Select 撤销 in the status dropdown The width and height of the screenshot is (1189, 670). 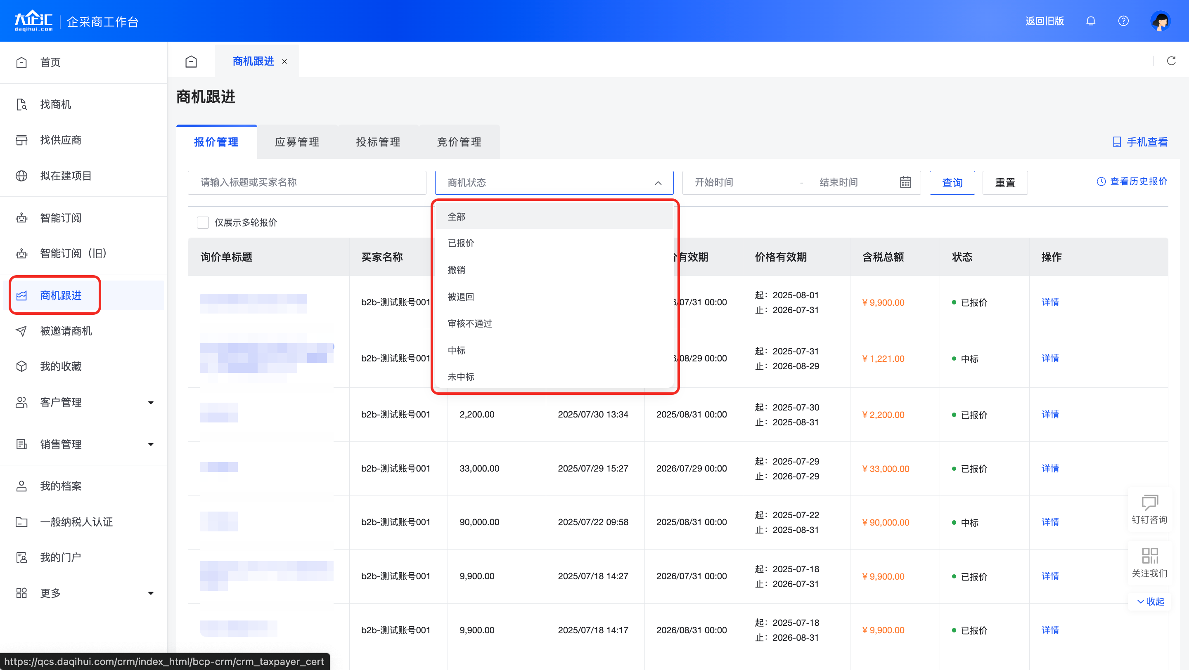554,270
